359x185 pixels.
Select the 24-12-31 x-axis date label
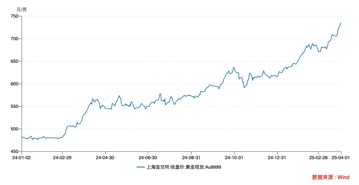(x=277, y=158)
